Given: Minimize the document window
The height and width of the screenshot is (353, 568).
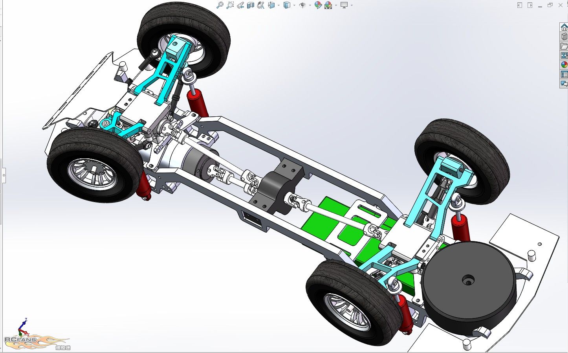Looking at the screenshot, I should click(x=540, y=7).
